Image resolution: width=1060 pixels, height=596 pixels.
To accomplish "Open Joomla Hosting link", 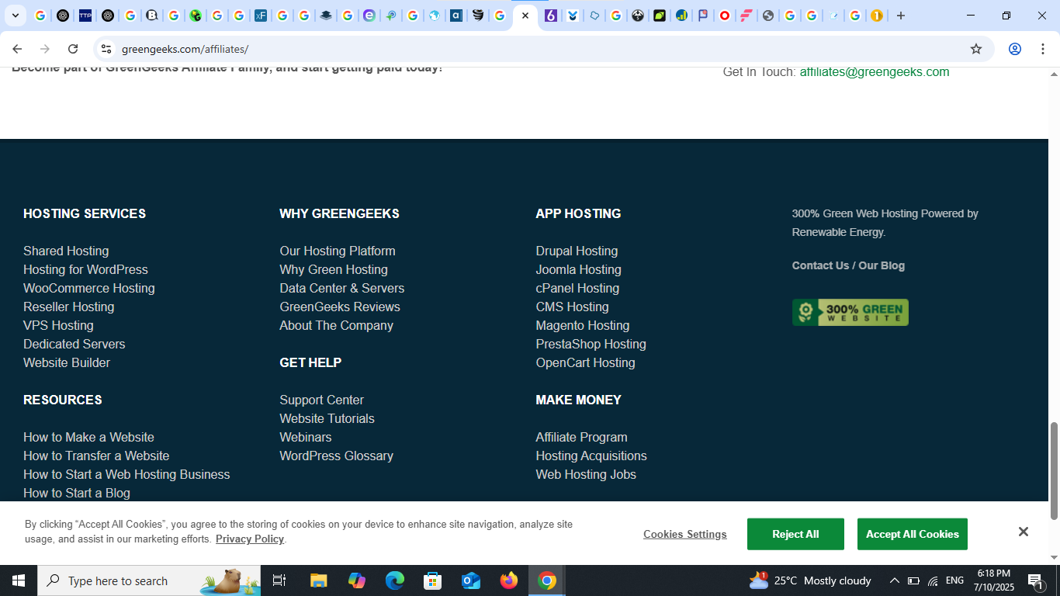I will pos(578,269).
